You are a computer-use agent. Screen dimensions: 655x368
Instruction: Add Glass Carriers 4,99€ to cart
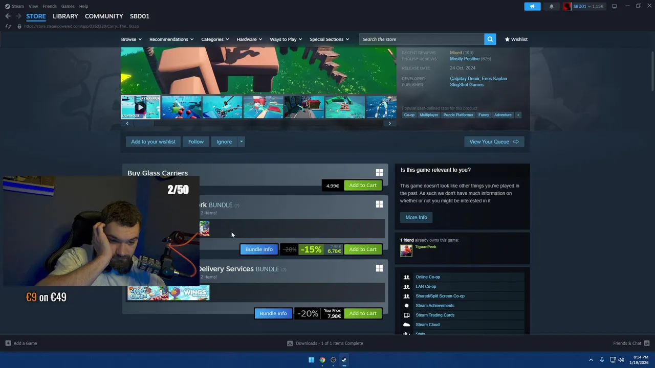363,186
